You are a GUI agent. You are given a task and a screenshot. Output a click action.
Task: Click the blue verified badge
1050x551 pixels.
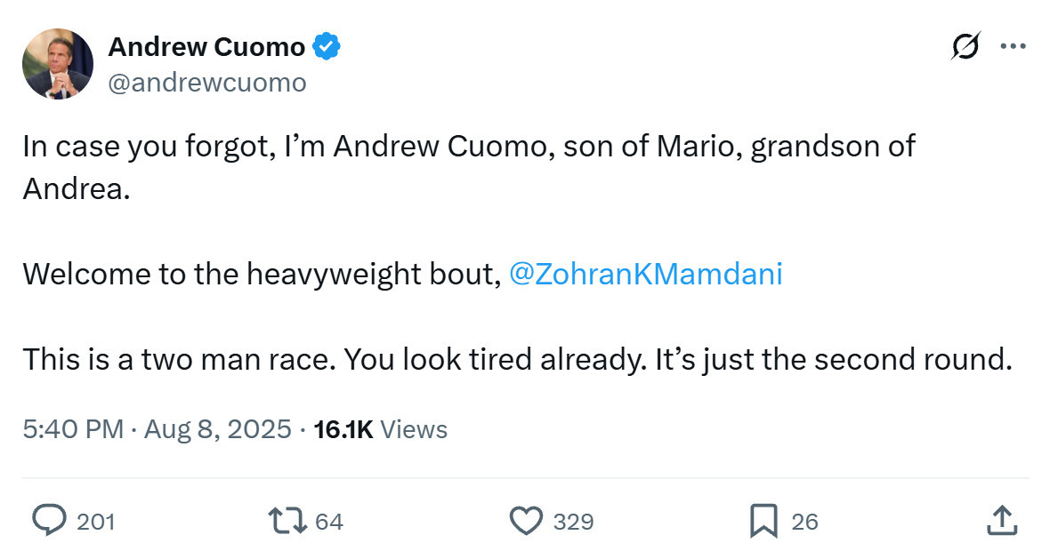327,47
